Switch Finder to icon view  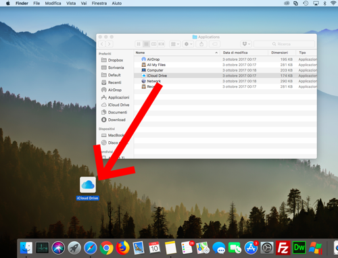[139, 44]
